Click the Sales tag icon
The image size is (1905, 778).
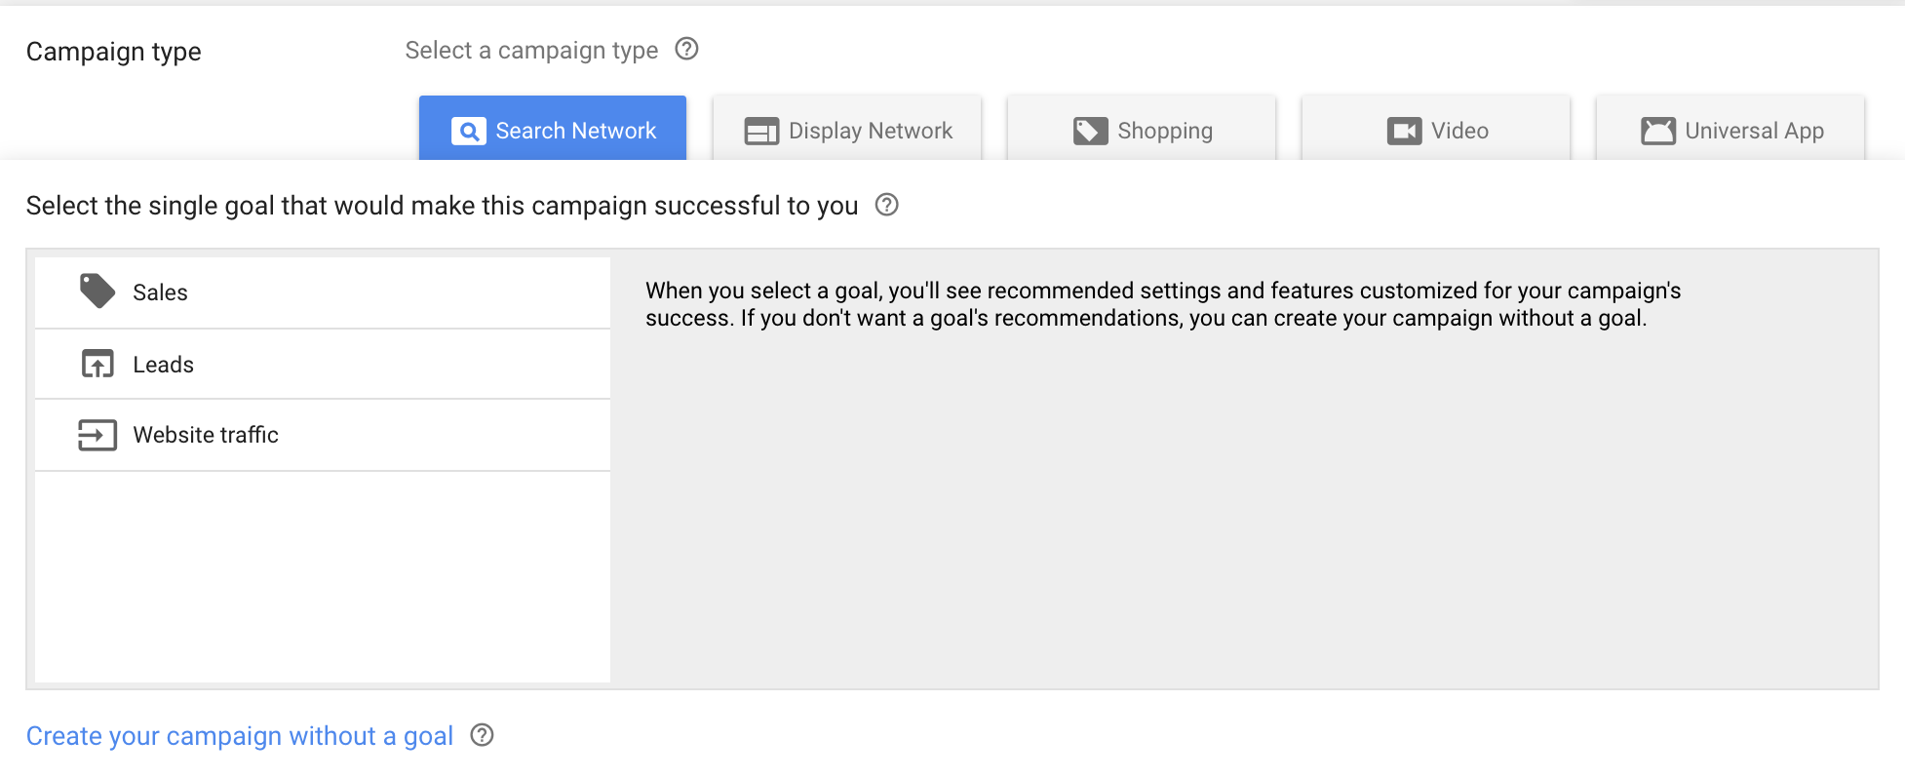coord(97,292)
